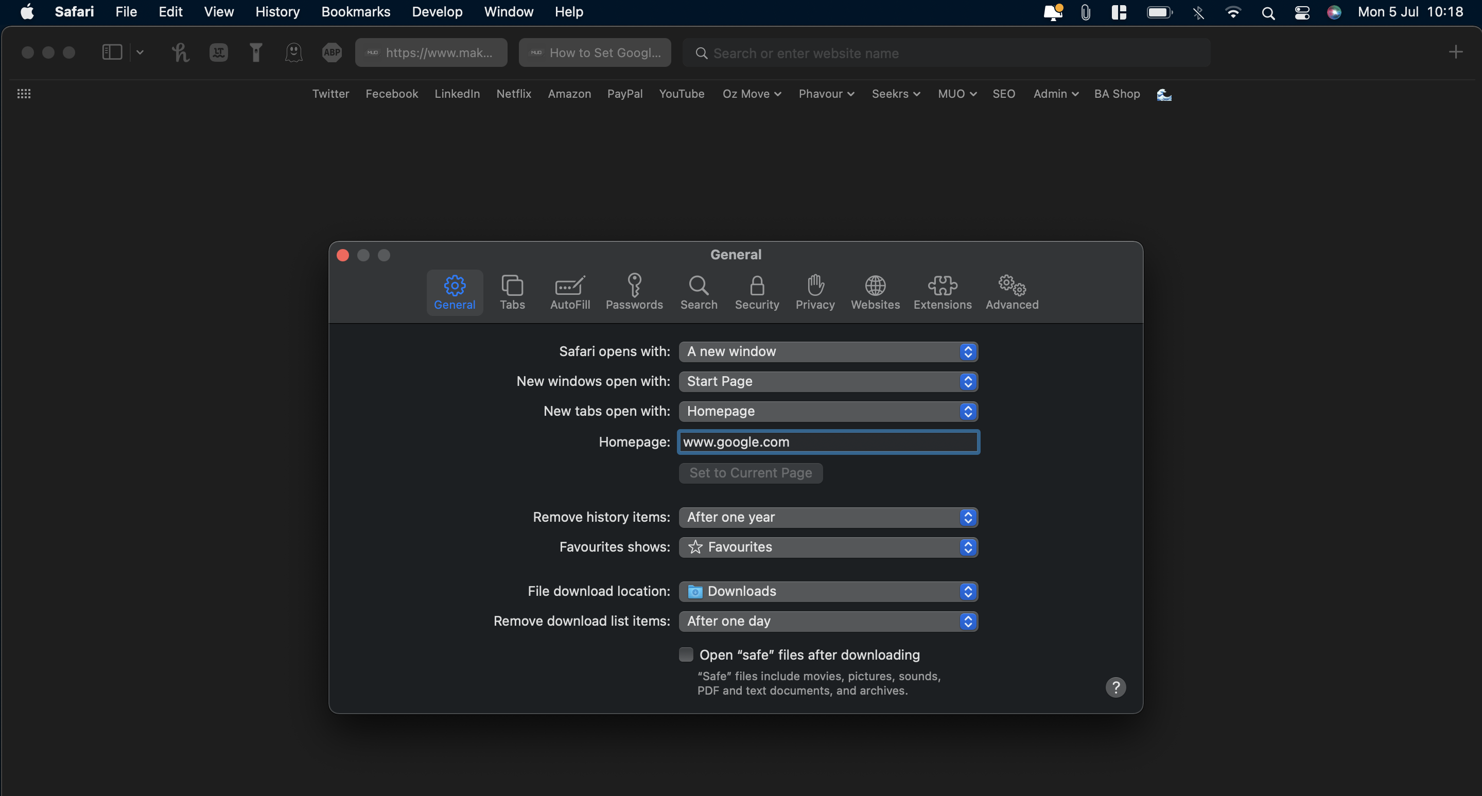Screen dimensions: 1482x796
Task: Toggle Open safe files after downloading
Action: [x=685, y=654]
